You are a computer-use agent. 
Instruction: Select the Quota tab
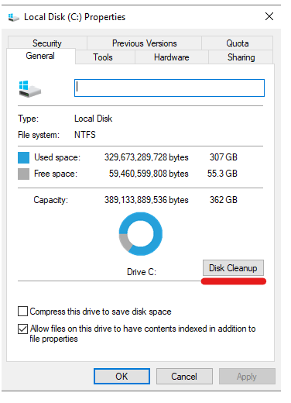coord(238,43)
